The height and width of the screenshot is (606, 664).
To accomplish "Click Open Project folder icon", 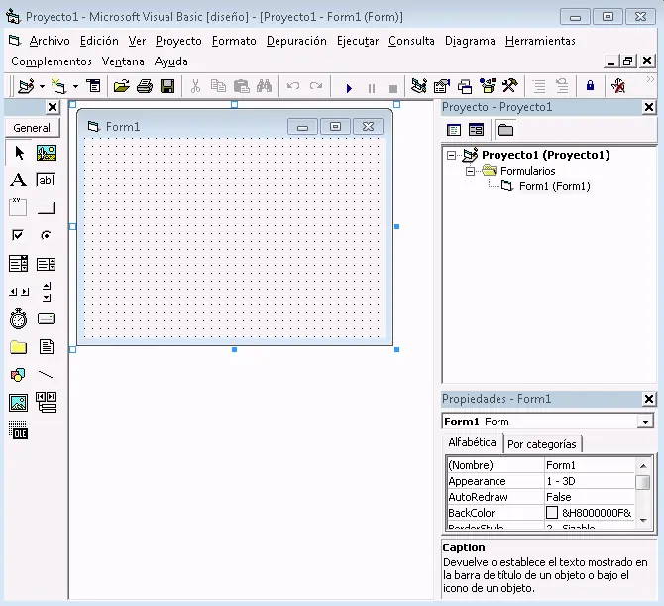I will (x=121, y=86).
